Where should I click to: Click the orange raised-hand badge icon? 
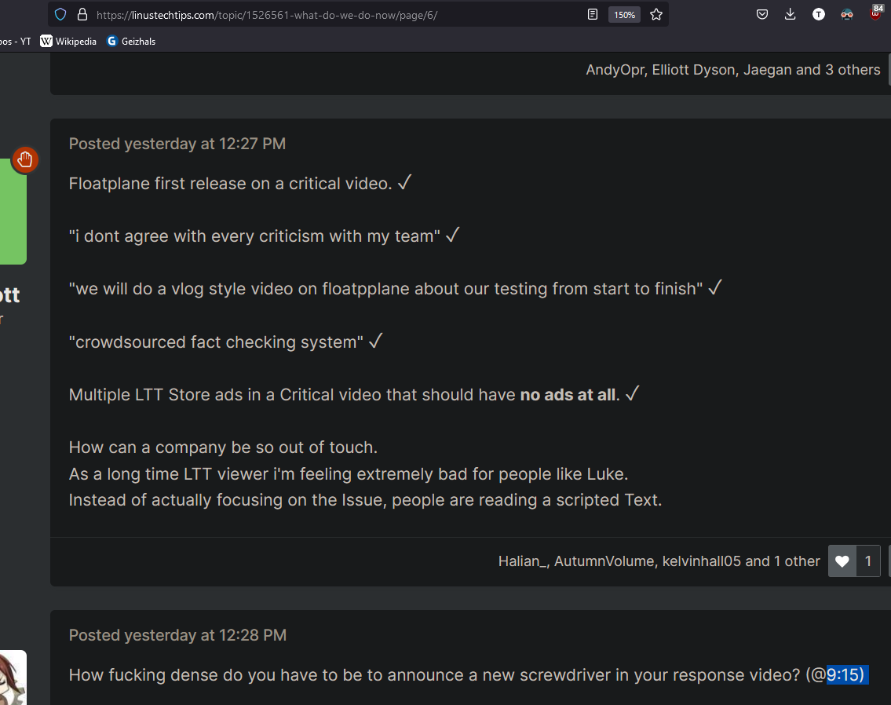coord(25,159)
